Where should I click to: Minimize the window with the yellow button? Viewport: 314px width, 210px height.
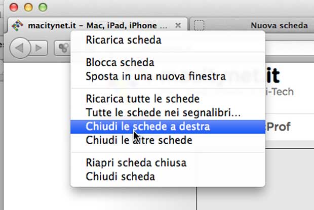[x=28, y=8]
